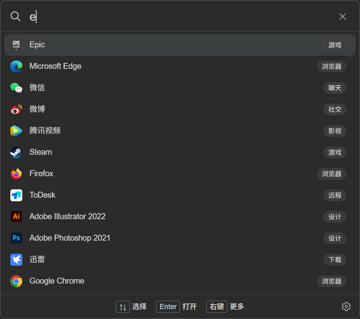
Task: Click the green WeChat 微信 icon
Action: point(16,88)
